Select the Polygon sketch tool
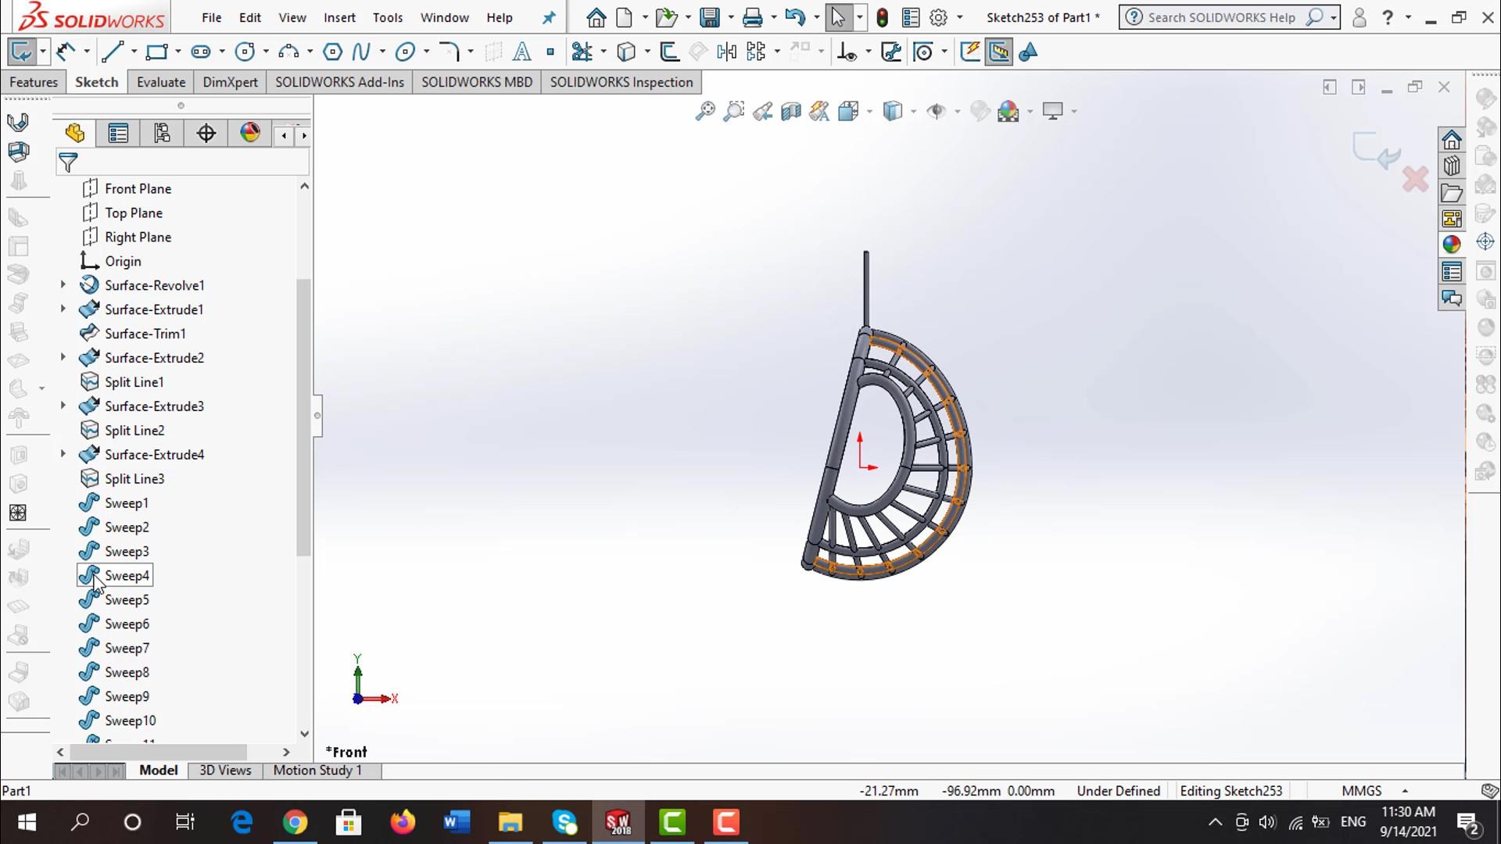1501x844 pixels. (332, 52)
